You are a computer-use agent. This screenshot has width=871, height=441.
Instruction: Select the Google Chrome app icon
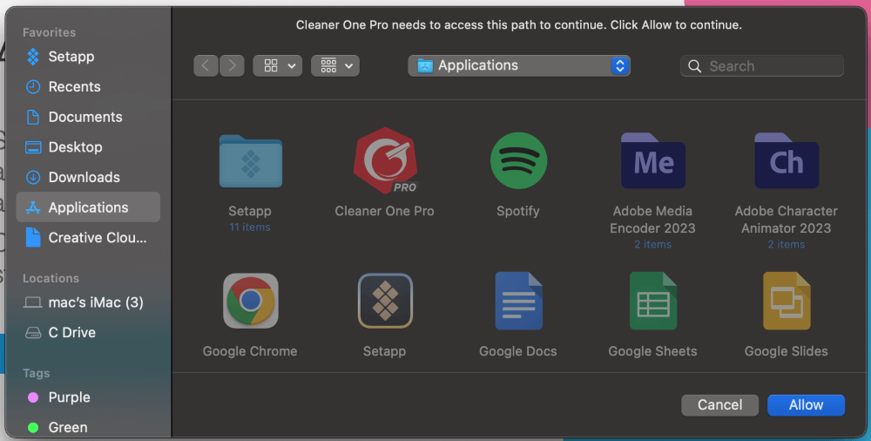(x=251, y=301)
